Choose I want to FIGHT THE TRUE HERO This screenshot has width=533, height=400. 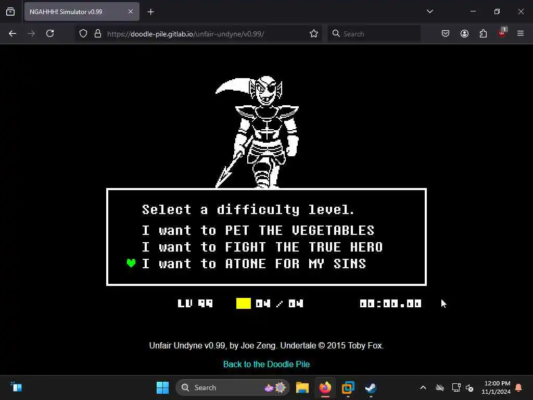pos(262,247)
